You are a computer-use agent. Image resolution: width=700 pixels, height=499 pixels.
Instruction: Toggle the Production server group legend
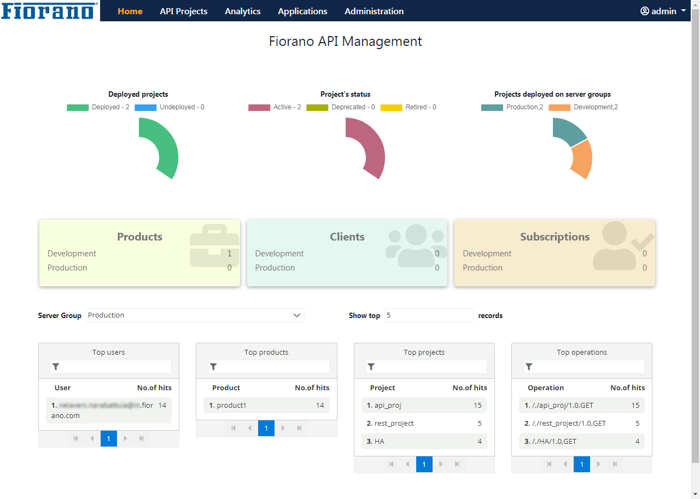click(512, 107)
